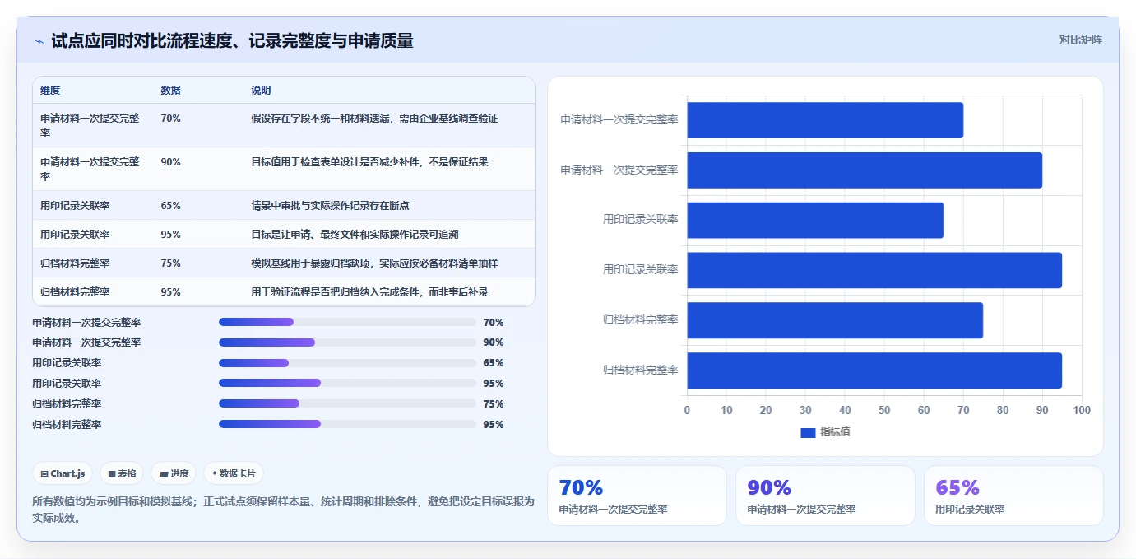This screenshot has height=559, width=1136.
Task: Click the 0 tick on the chart x-axis
Action: point(688,410)
